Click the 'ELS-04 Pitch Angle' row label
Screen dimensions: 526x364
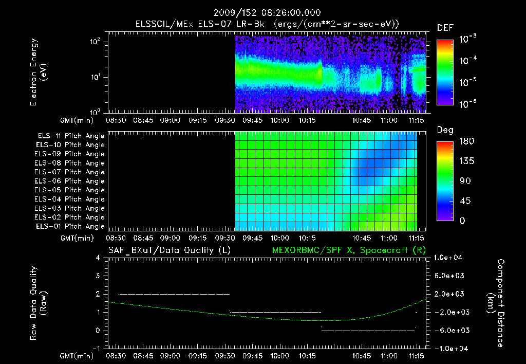point(69,199)
